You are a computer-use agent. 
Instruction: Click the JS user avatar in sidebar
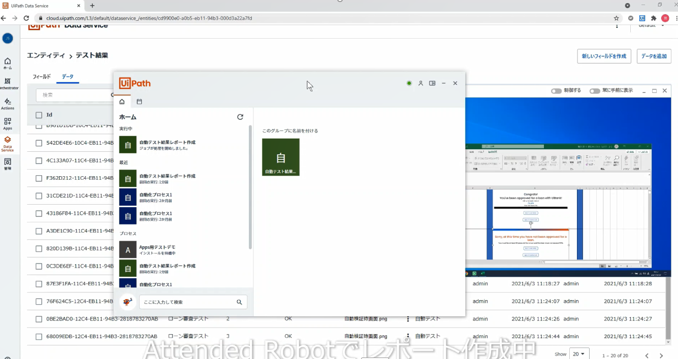tap(8, 38)
